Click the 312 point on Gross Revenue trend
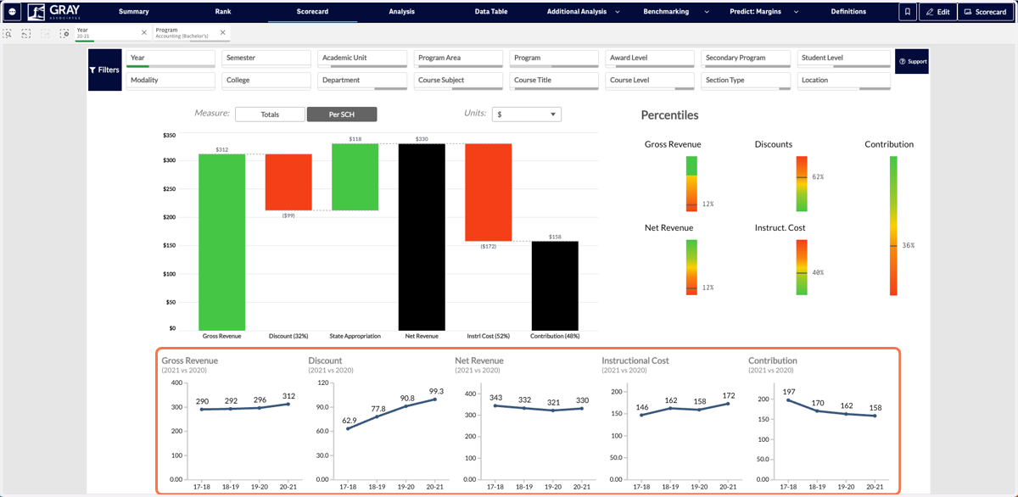 click(x=289, y=404)
